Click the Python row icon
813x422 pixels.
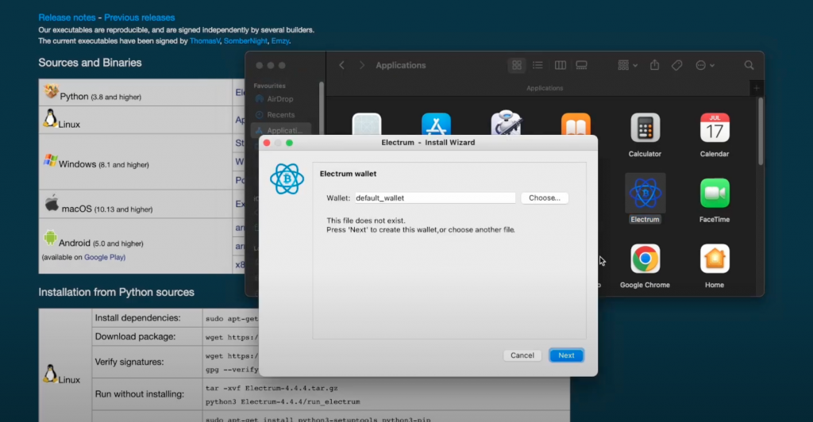coord(51,90)
